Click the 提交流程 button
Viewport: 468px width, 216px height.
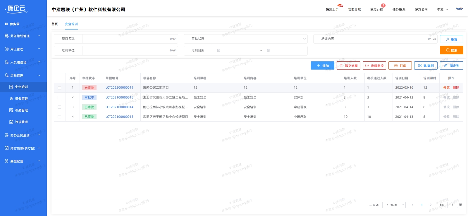pyautogui.click(x=348, y=65)
